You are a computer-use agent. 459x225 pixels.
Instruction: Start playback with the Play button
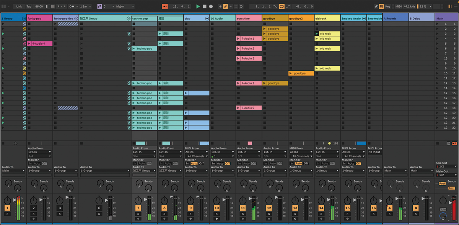[x=198, y=6]
